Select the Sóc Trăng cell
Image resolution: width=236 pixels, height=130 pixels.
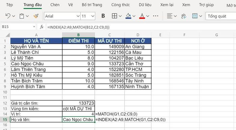(138, 75)
